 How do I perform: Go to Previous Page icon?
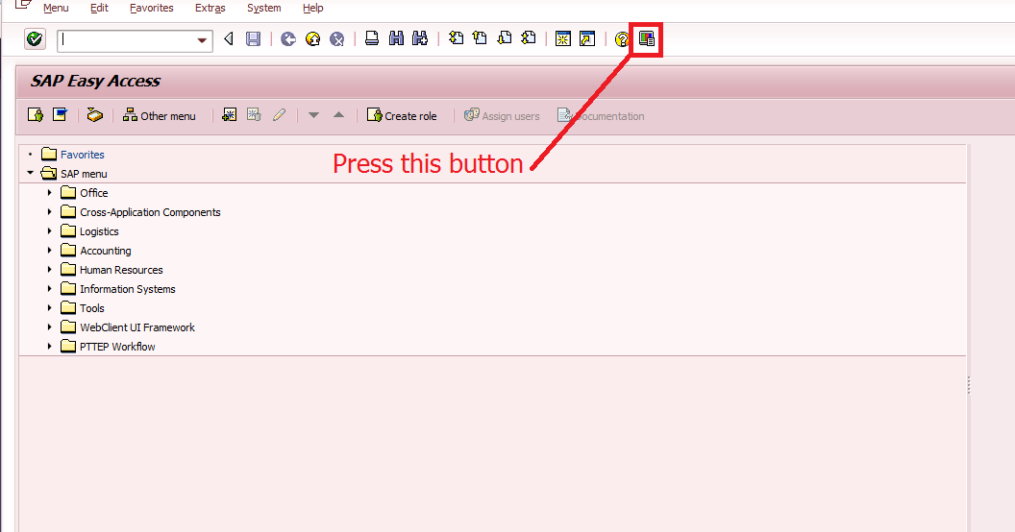click(x=480, y=38)
